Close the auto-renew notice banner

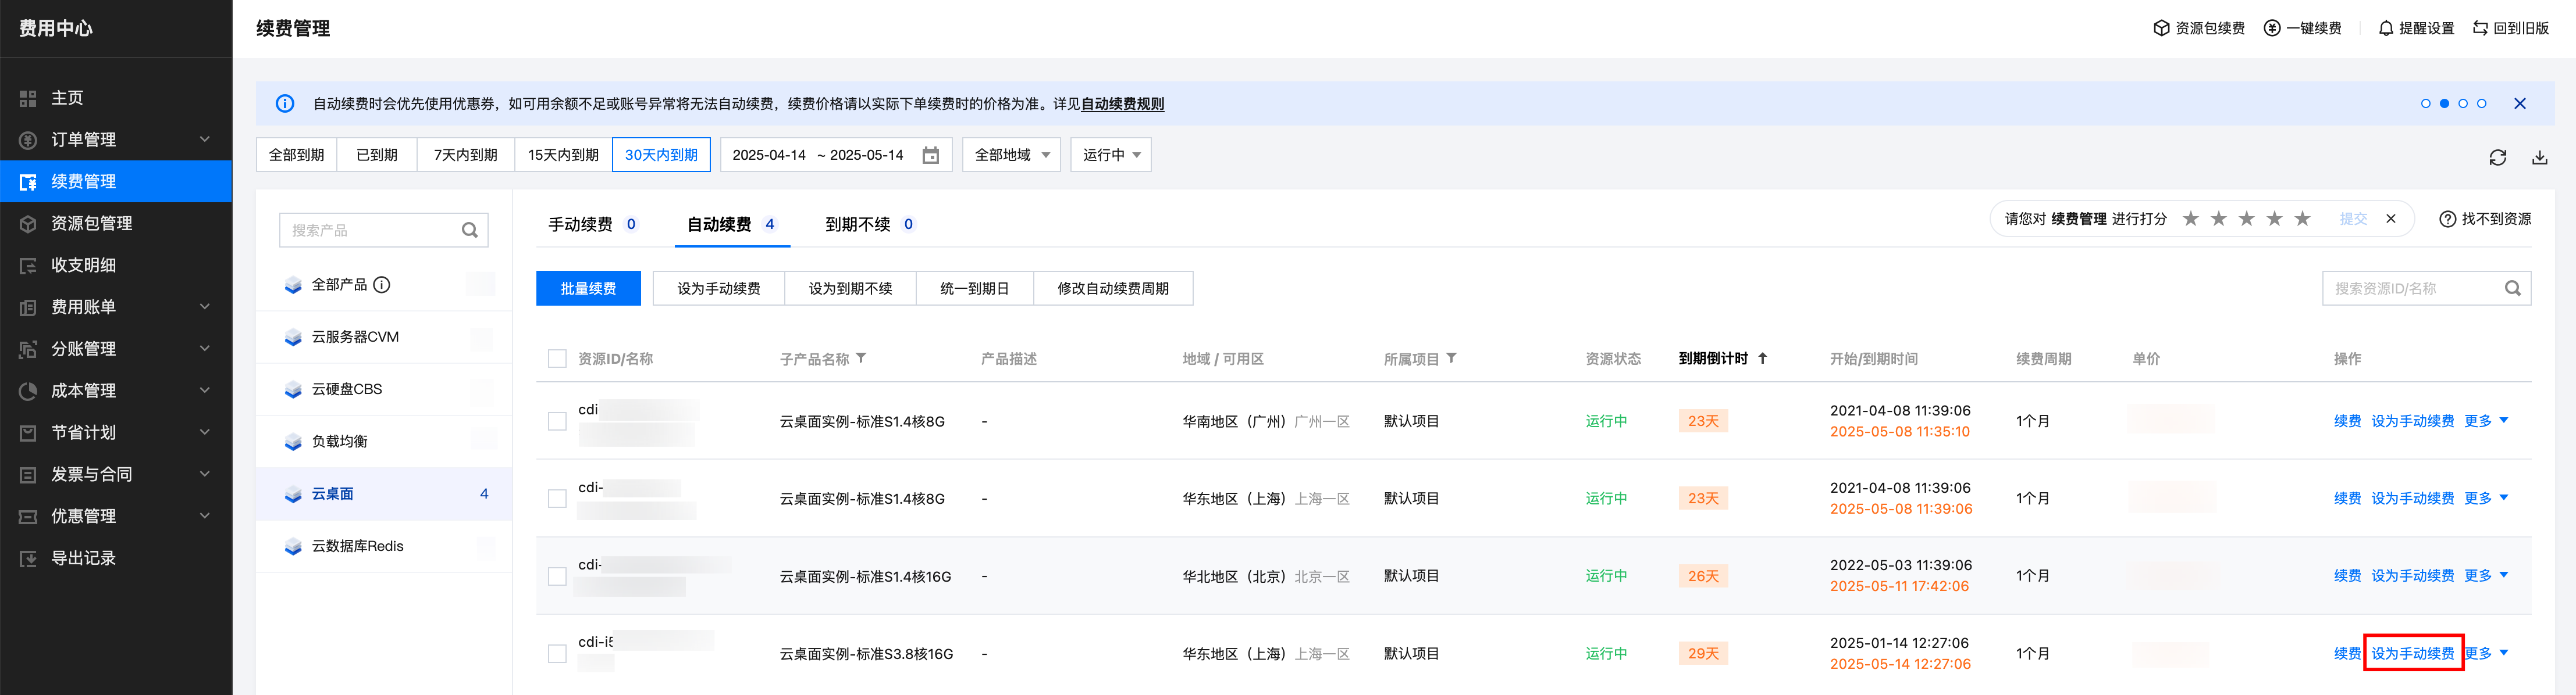click(x=2520, y=104)
